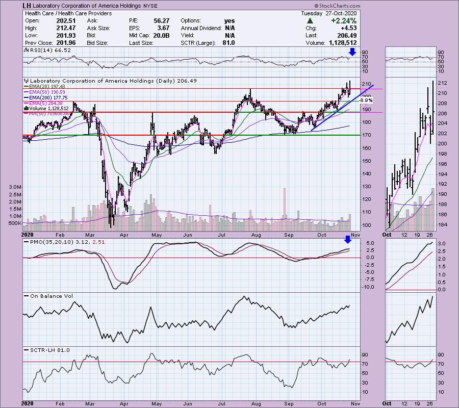Click the -10.0 tick on the PMO scale
The height and width of the screenshot is (408, 459).
[369, 287]
